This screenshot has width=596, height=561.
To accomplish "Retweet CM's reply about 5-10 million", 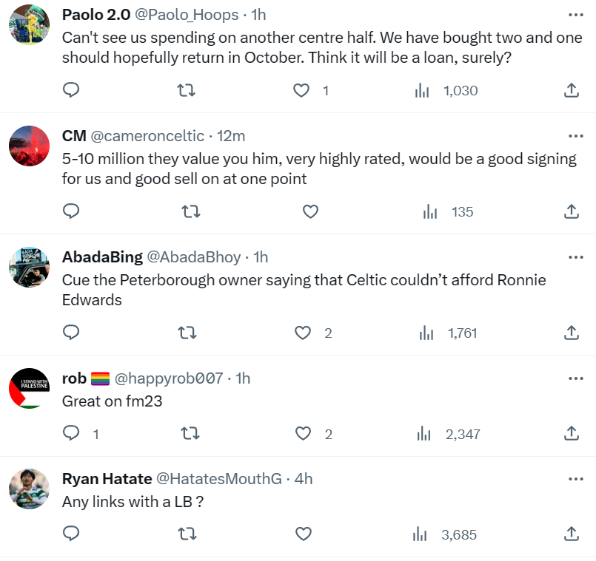I will coord(190,211).
